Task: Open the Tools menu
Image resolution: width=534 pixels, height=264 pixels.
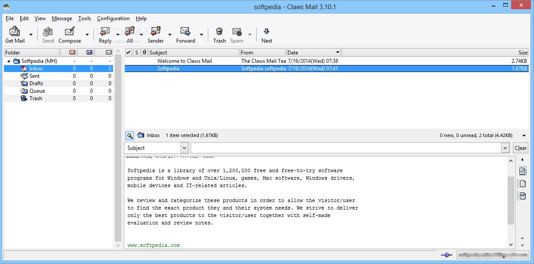Action: [85, 18]
